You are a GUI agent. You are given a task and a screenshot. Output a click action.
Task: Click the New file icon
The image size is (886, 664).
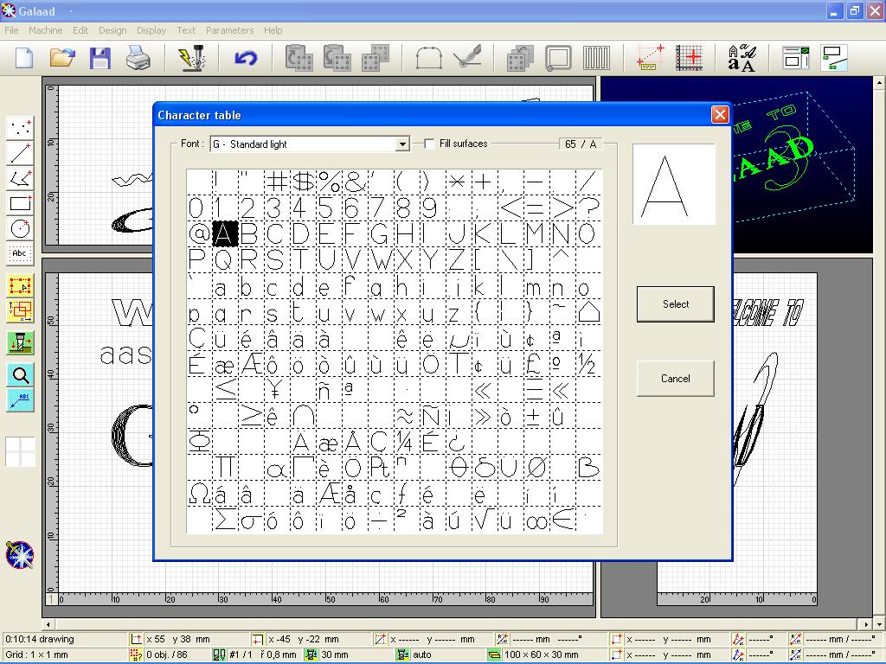24,58
